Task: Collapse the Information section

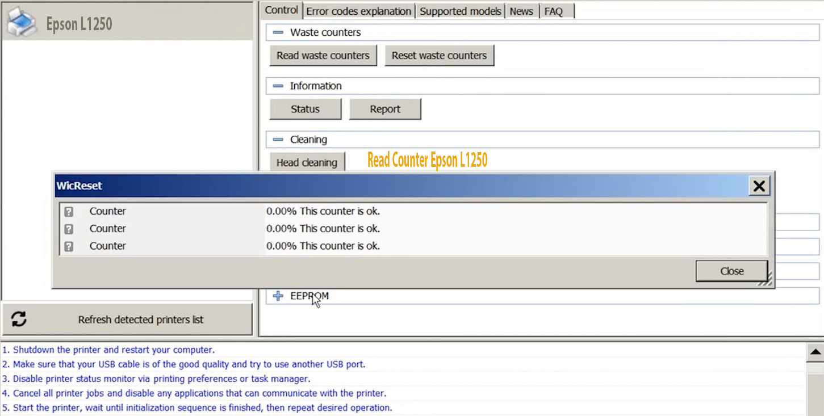Action: pyautogui.click(x=278, y=86)
